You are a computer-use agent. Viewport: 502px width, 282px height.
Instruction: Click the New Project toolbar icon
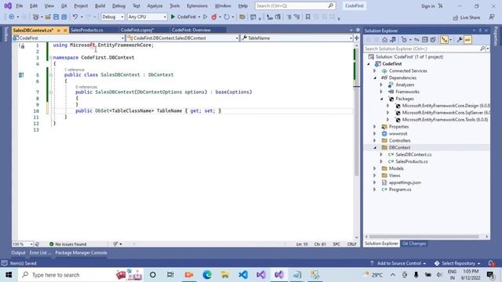(36, 17)
